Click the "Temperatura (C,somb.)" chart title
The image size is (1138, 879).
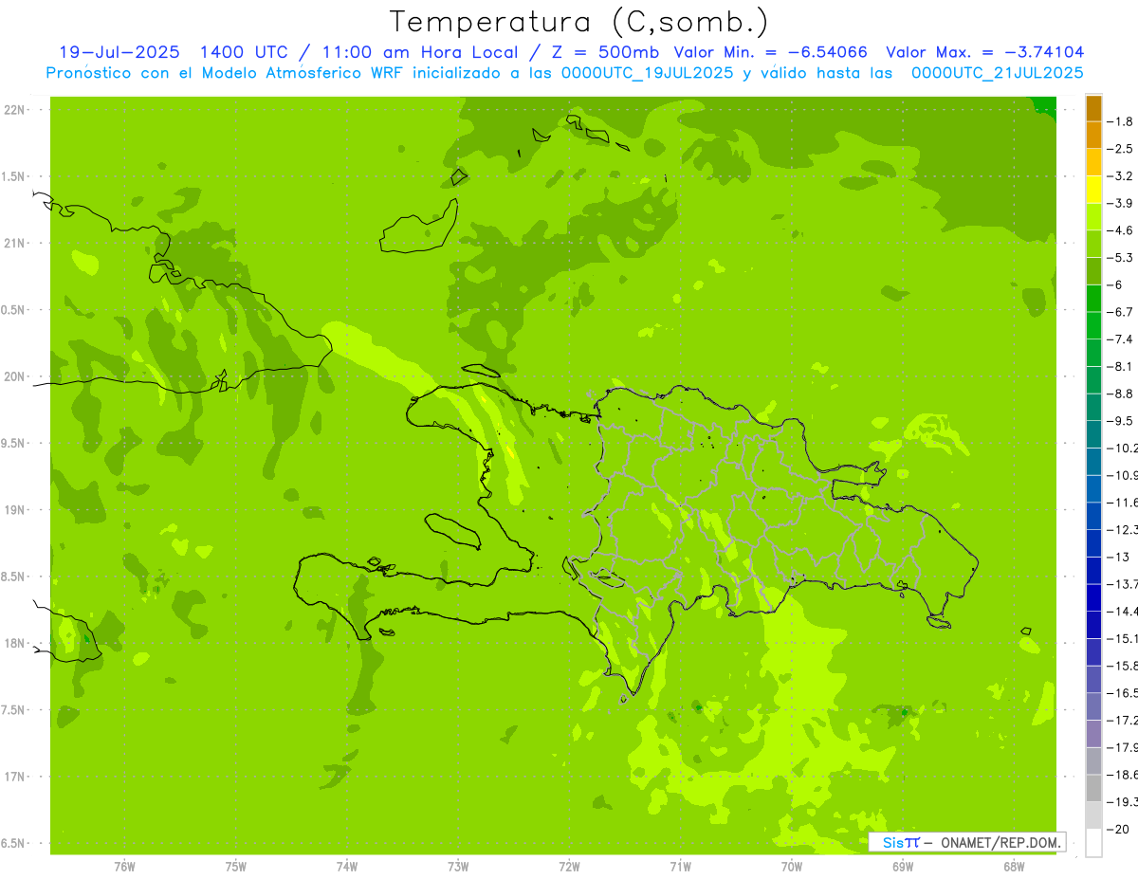coord(578,22)
